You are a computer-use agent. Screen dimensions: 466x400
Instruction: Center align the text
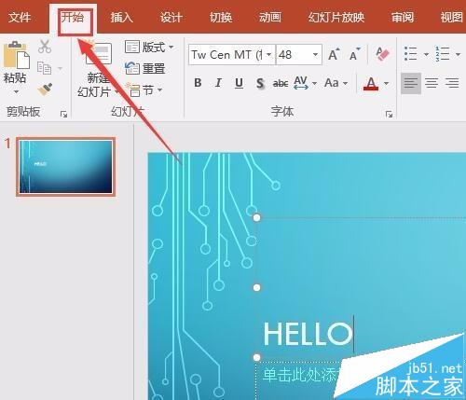coord(432,83)
